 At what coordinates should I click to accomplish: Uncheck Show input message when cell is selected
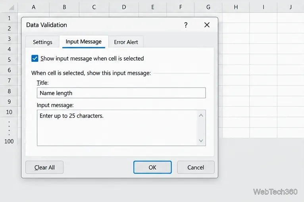pos(35,59)
